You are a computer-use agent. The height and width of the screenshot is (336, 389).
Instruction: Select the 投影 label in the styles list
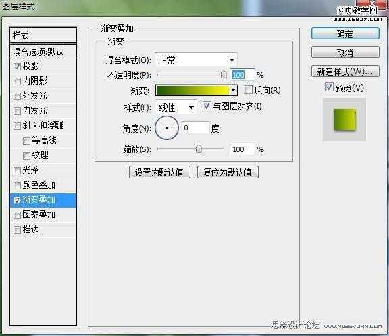coord(31,66)
